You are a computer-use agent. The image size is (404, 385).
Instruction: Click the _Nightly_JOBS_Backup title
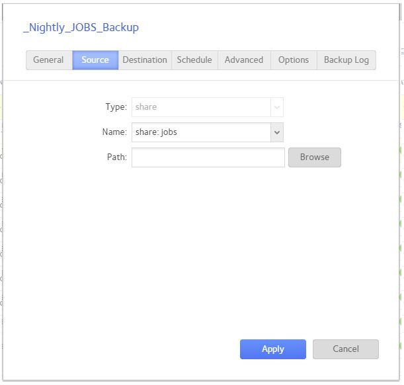coord(81,28)
